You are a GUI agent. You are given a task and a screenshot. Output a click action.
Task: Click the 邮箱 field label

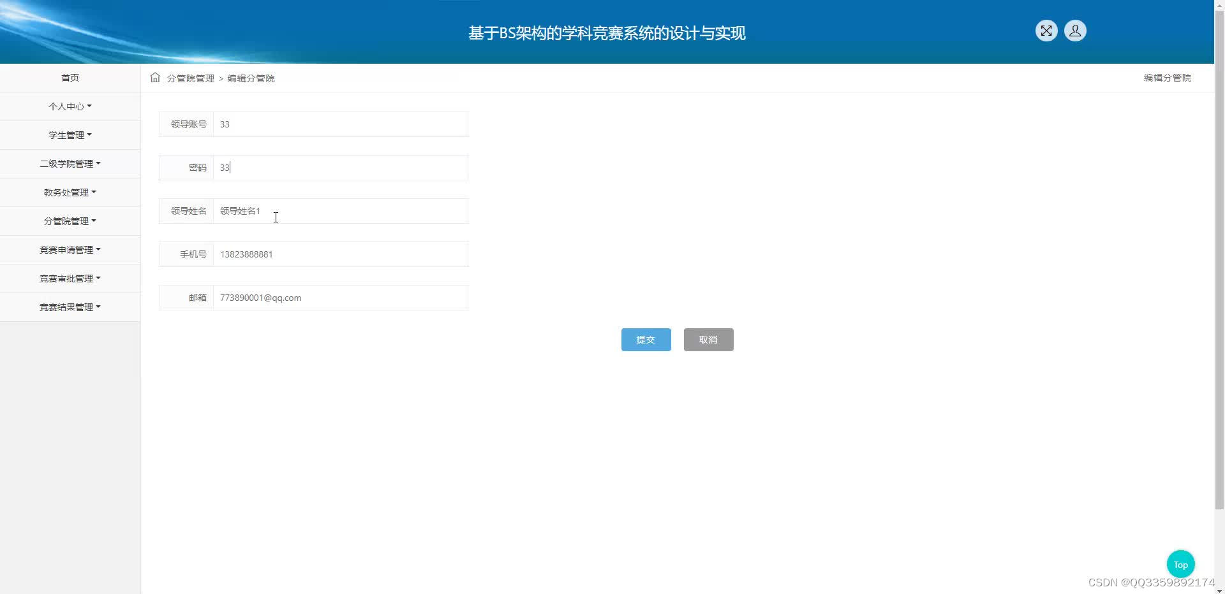pyautogui.click(x=198, y=298)
